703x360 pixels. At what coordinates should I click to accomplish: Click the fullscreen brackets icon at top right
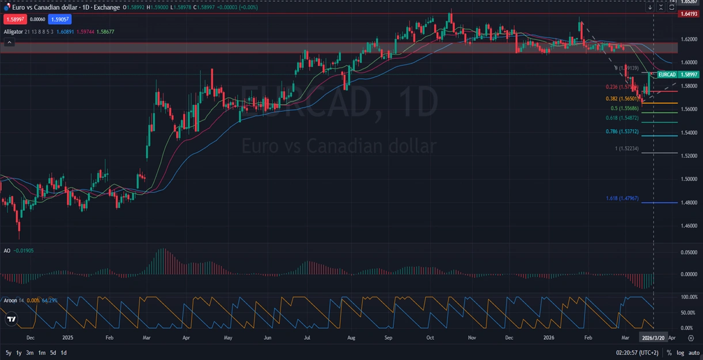671,7
